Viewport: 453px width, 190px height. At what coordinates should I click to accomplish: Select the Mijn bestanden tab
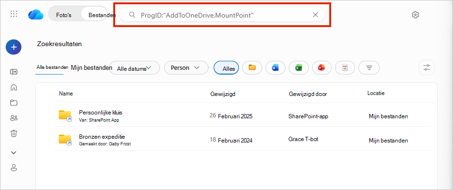click(x=91, y=67)
